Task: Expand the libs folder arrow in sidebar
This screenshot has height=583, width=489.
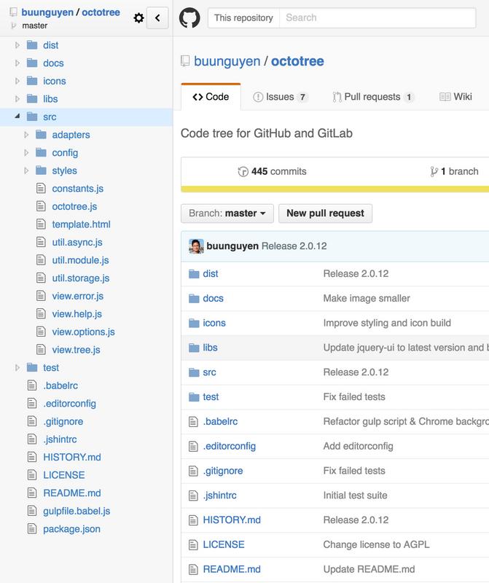Action: tap(17, 98)
